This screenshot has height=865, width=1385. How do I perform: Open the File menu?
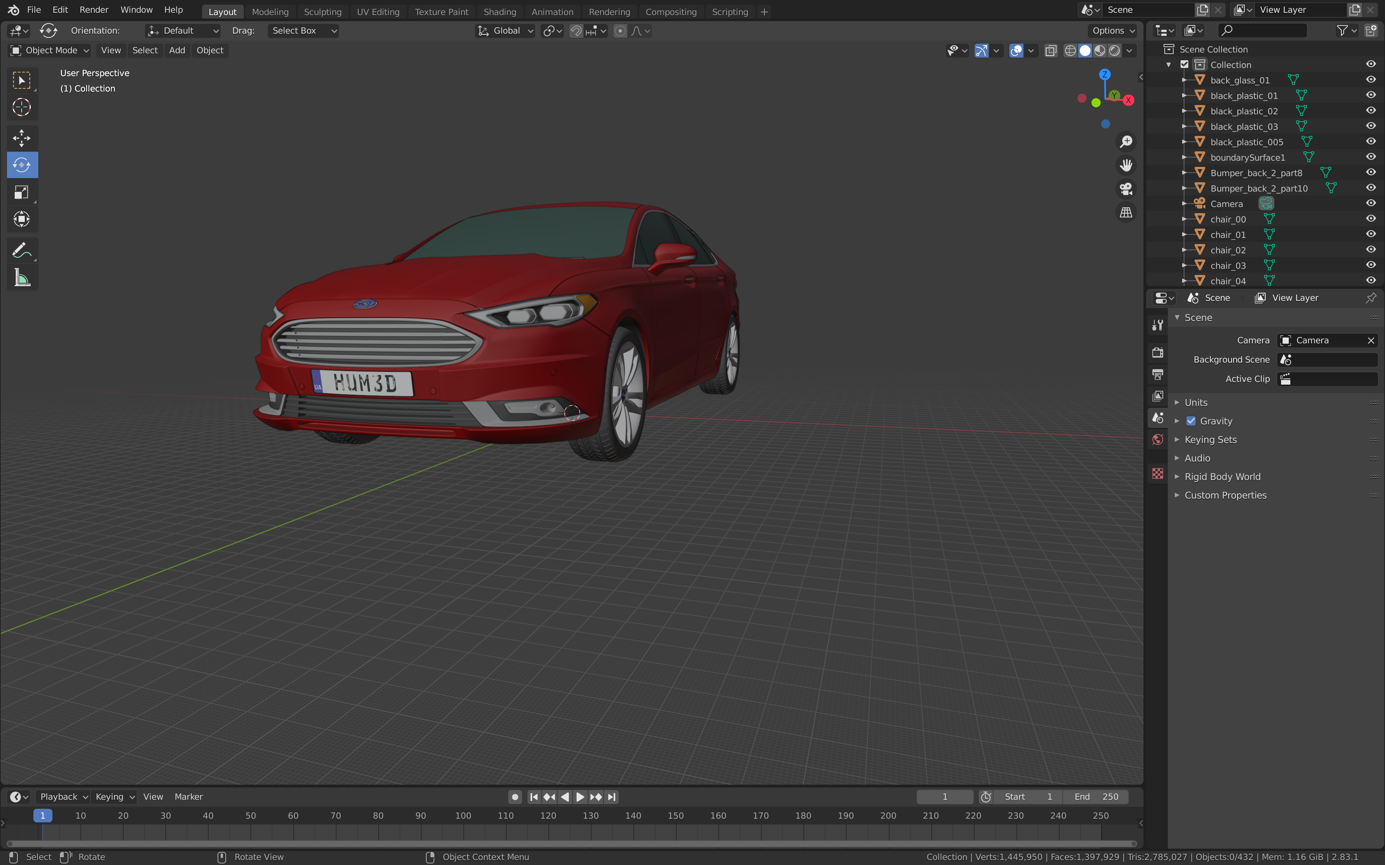34,10
